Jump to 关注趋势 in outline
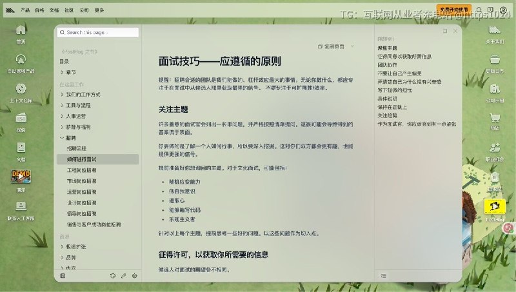The image size is (516, 292). pyautogui.click(x=388, y=115)
